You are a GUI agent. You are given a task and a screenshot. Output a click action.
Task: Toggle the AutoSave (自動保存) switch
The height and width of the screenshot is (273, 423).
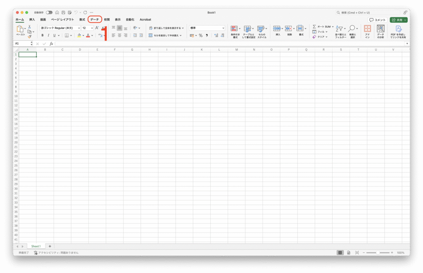tap(49, 12)
